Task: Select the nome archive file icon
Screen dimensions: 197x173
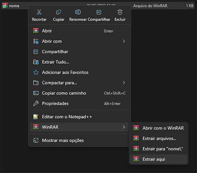Action: pos(5,6)
